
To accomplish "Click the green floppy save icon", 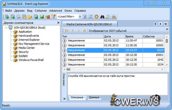I will pos(42,17).
